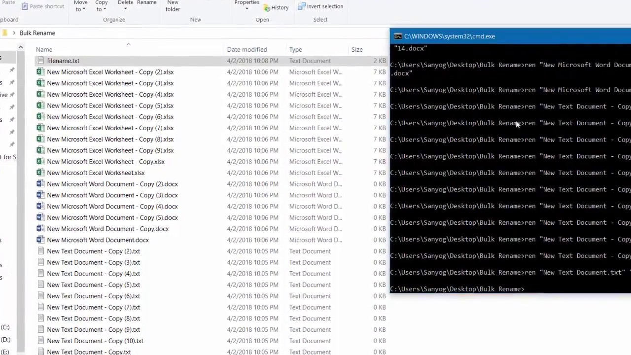Click icon of New Microsoft Excel Worksheet.xlsx
The height and width of the screenshot is (355, 631).
coord(40,173)
